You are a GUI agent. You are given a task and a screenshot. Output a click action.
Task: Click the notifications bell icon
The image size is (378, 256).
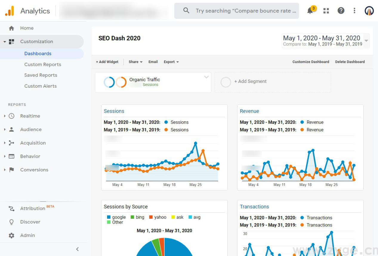[x=311, y=11]
